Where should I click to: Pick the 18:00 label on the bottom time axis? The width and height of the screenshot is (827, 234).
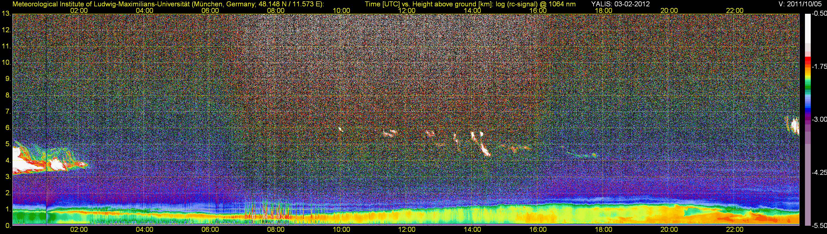603,230
